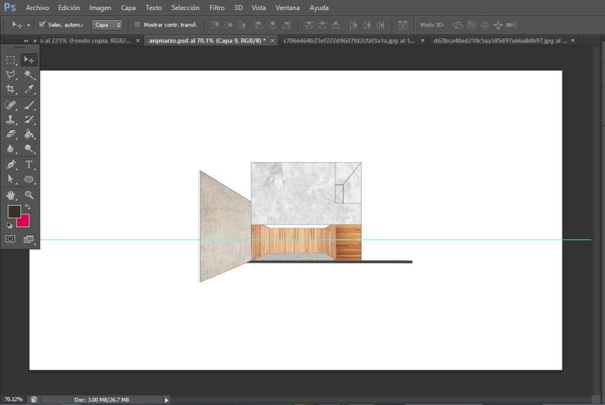Screen dimensions: 605x405
Task: Enable Mostrar contr. transf. checkbox
Action: (x=137, y=25)
